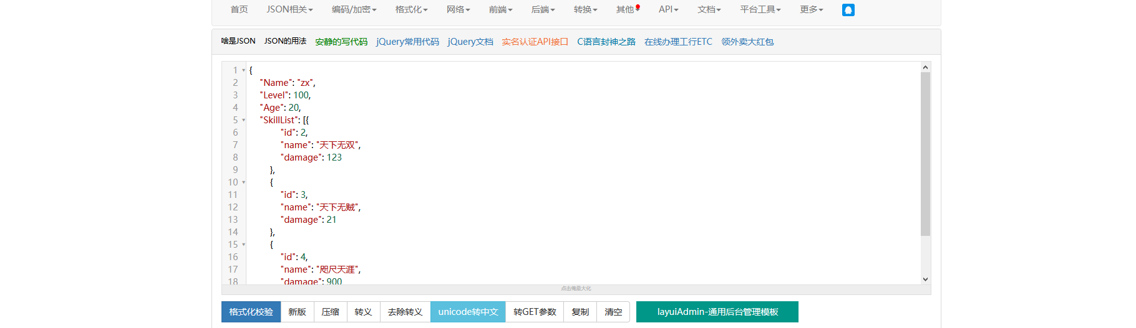Screen dimensions: 1136x328
Task: Open the C语言封神之路 link
Action: pos(606,42)
